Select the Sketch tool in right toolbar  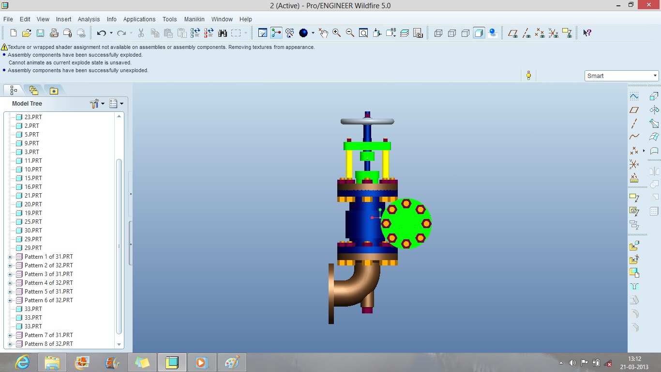[634, 96]
